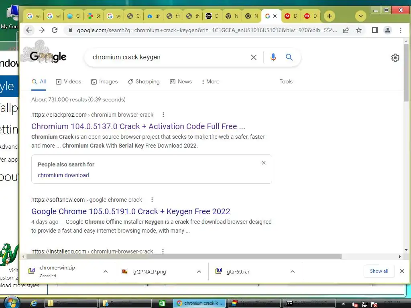Expand the More search filters menu

tap(210, 82)
